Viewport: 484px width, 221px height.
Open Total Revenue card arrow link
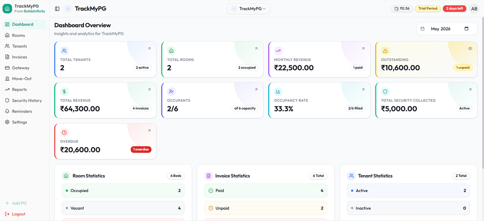click(x=149, y=90)
